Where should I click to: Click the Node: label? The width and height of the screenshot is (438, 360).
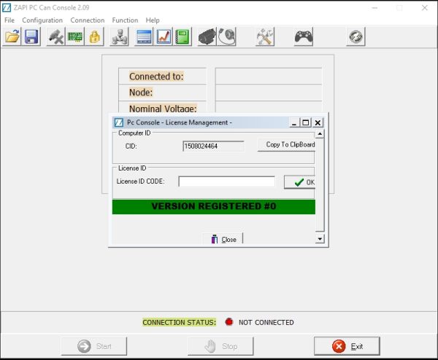(x=141, y=93)
